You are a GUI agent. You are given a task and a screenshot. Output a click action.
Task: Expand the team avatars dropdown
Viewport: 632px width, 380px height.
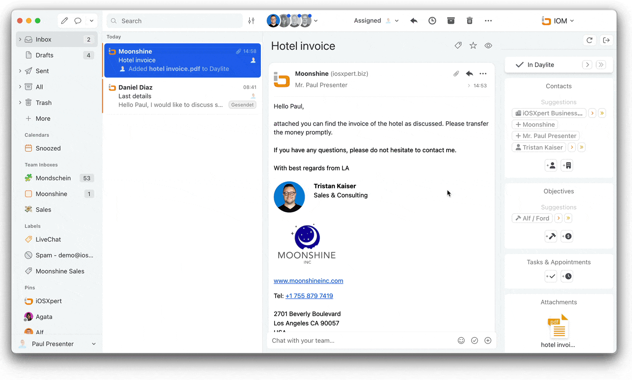point(316,21)
